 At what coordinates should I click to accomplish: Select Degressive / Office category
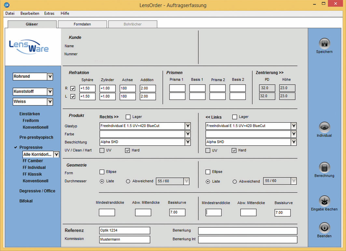[x=37, y=191]
